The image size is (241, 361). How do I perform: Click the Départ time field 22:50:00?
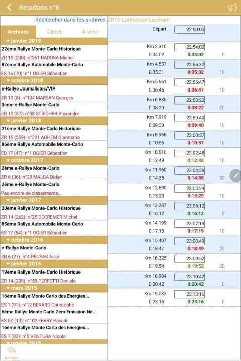coord(189,30)
